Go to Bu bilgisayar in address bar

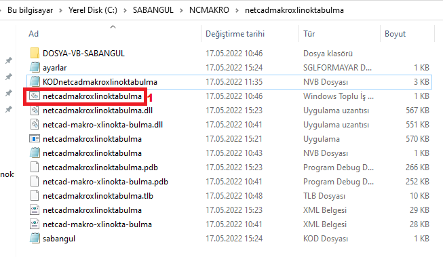pos(31,10)
